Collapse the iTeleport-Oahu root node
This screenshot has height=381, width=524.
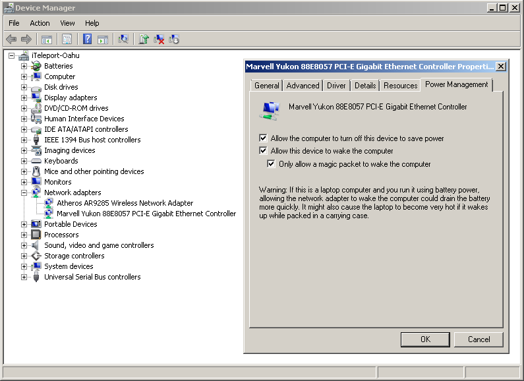click(x=11, y=55)
